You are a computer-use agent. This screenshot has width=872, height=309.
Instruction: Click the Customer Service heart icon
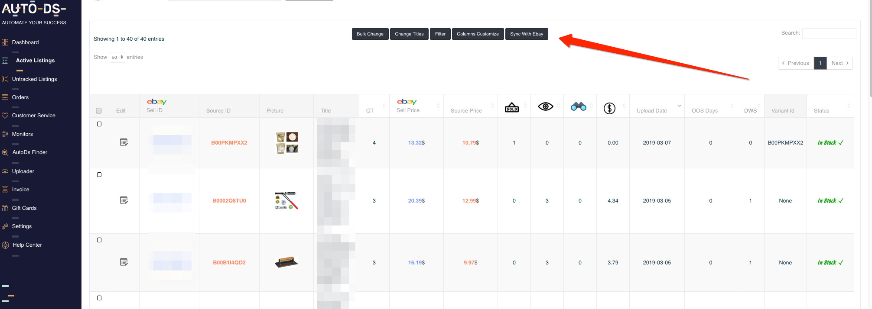pyautogui.click(x=5, y=116)
